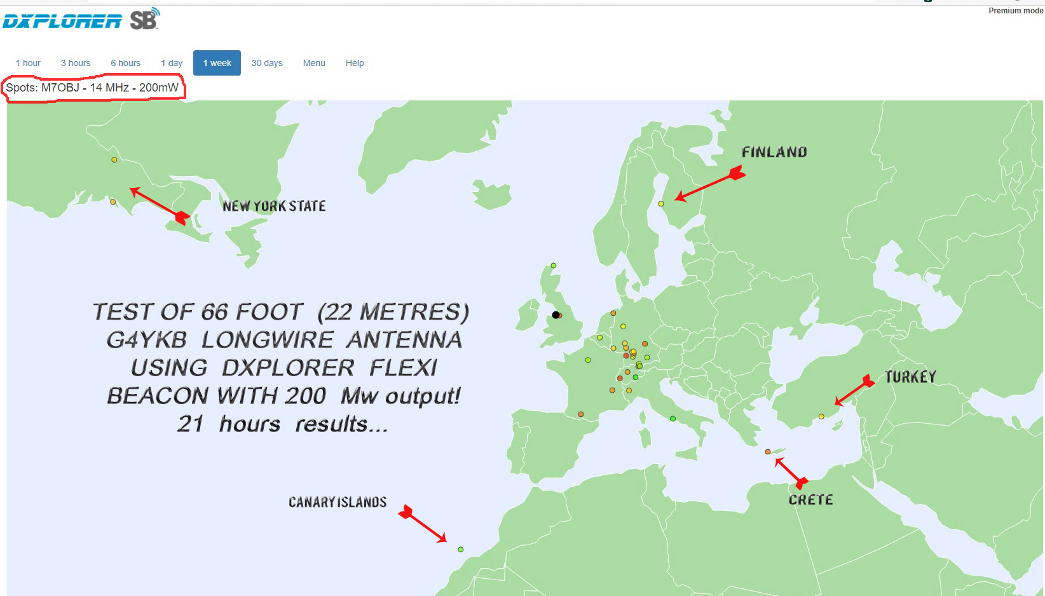
Task: Click the spot marker in Finland
Action: pyautogui.click(x=661, y=204)
